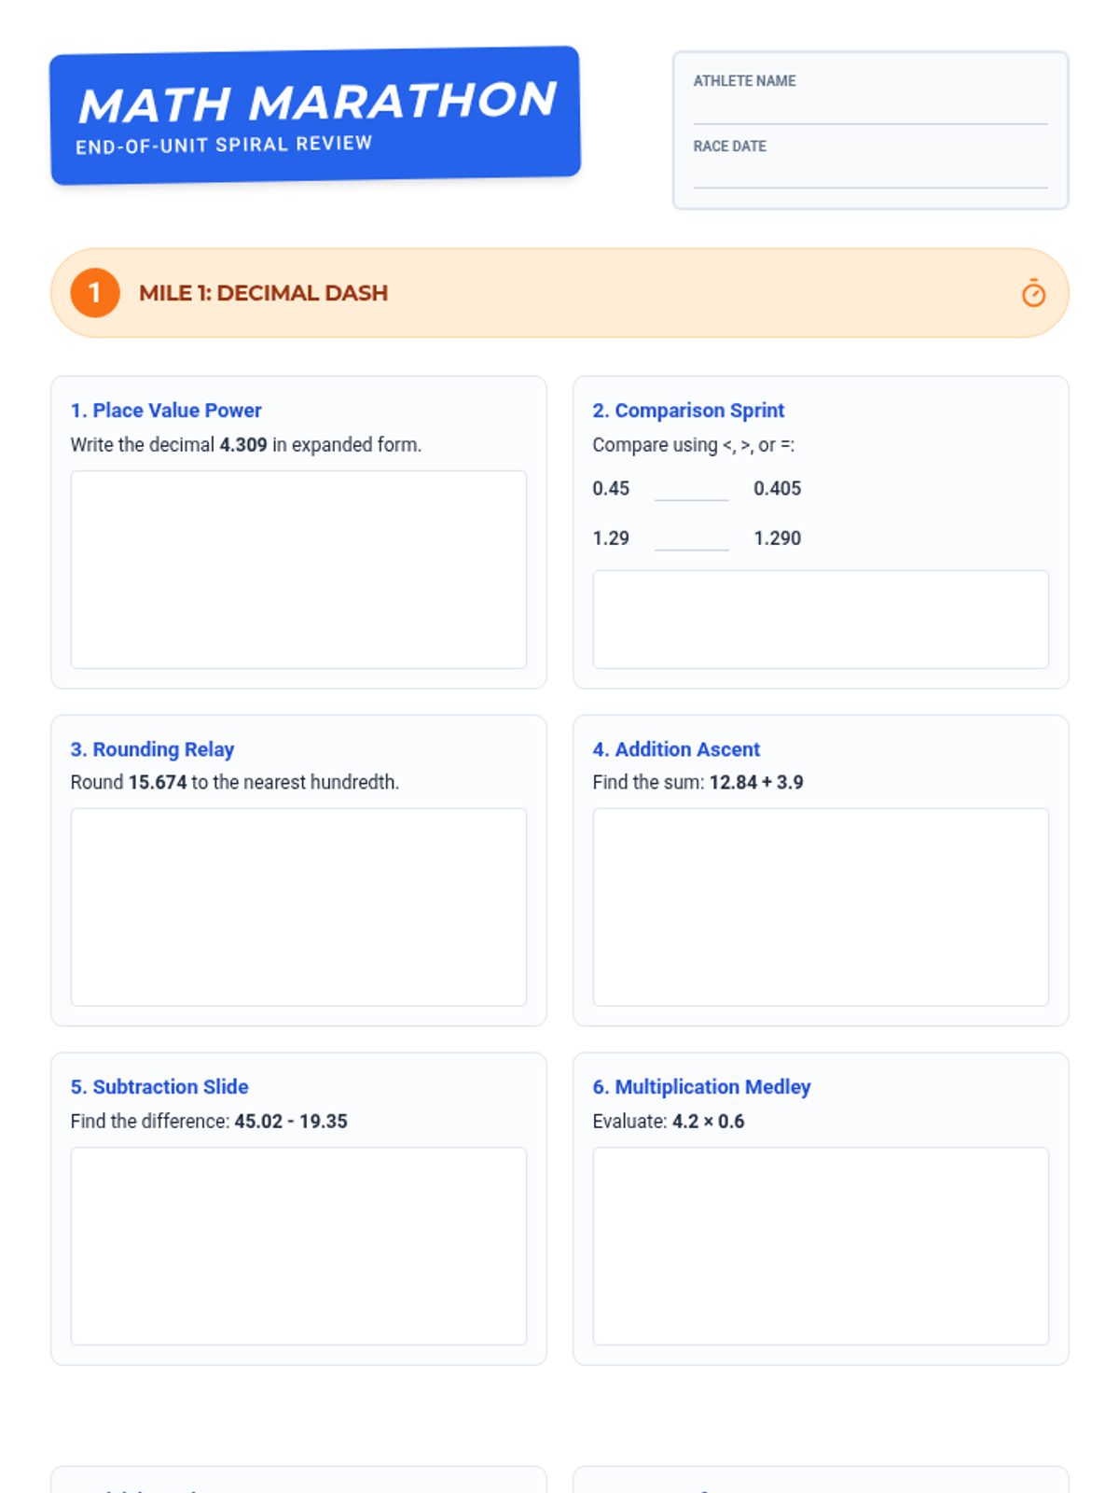
Task: Click the '4. Addition Ascent' heading
Action: tap(676, 749)
